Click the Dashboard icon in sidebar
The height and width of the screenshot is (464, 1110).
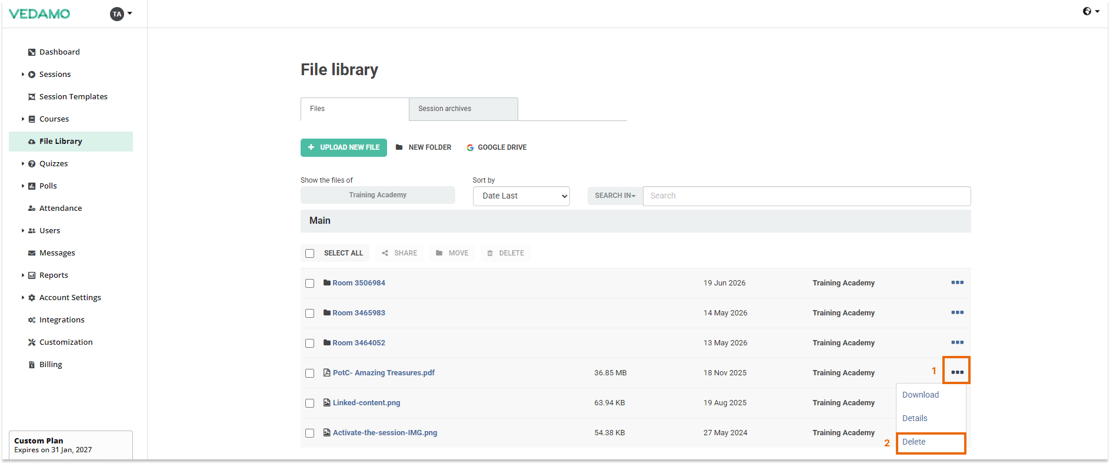click(x=32, y=52)
